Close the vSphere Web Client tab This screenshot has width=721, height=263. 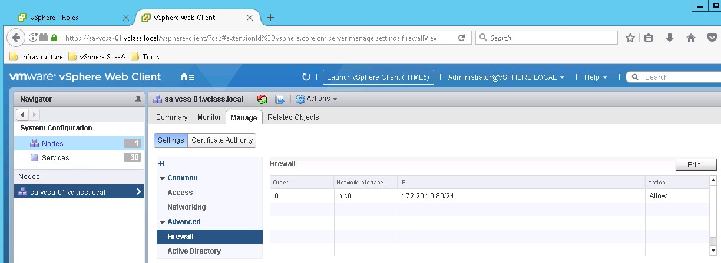(250, 18)
